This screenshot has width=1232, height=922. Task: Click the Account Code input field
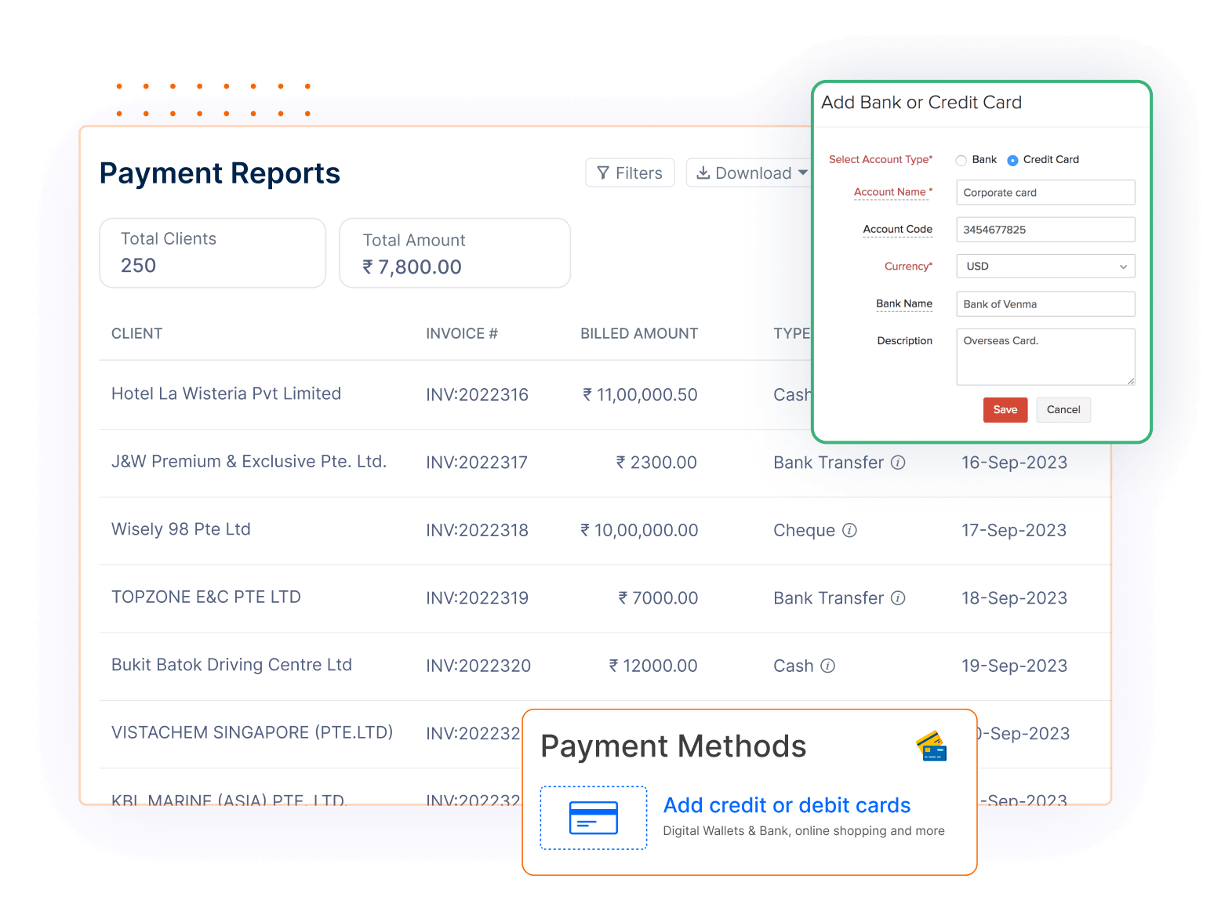pyautogui.click(x=1045, y=230)
